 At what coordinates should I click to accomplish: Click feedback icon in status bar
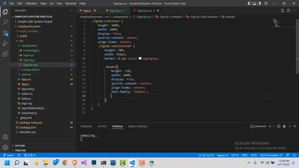288,155
